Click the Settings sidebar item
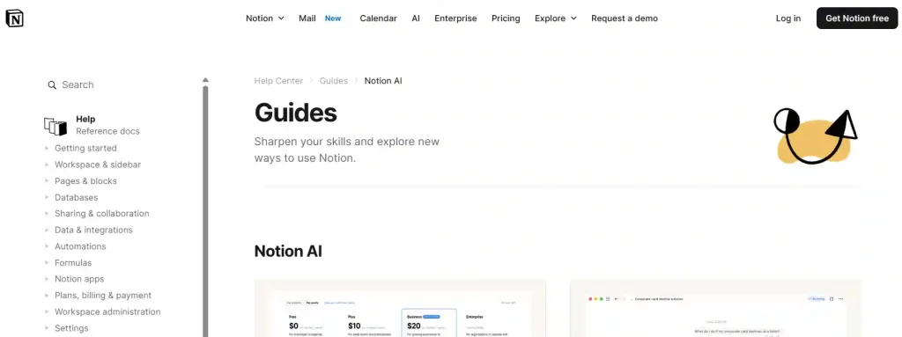This screenshot has height=337, width=902. tap(71, 328)
